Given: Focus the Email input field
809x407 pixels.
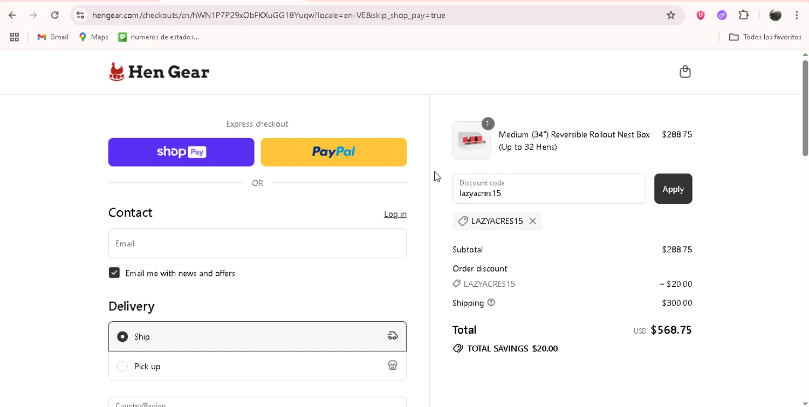Looking at the screenshot, I should (257, 243).
